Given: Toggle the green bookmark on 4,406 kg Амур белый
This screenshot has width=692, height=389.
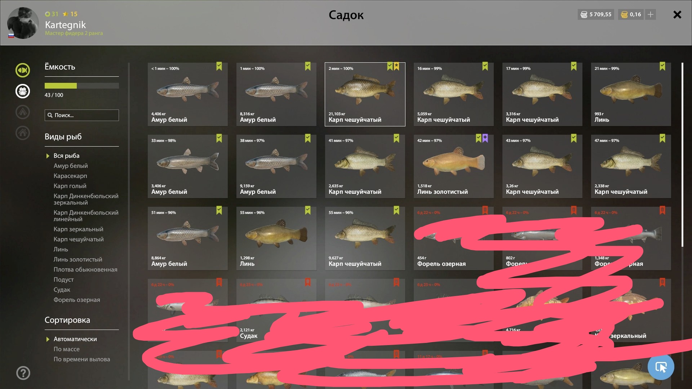Looking at the screenshot, I should point(219,66).
